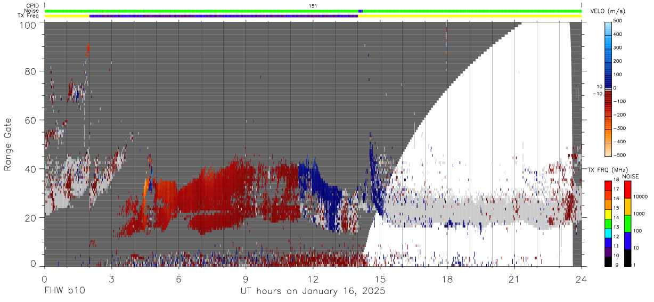Click range gate tick label 20
This screenshot has width=654, height=302.
pyautogui.click(x=31, y=217)
